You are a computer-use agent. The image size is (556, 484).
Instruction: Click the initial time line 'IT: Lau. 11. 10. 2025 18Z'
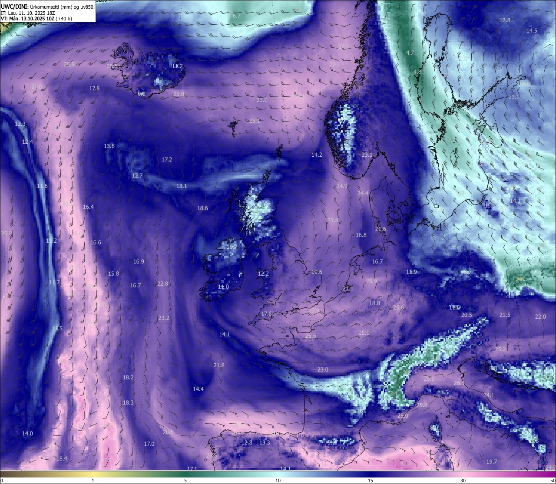coord(28,13)
